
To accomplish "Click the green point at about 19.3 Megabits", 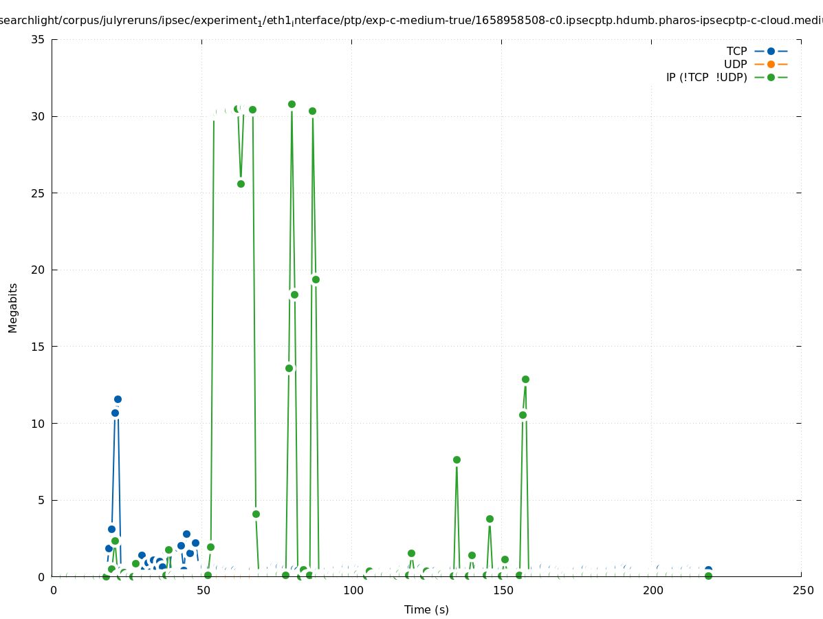I will [316, 279].
